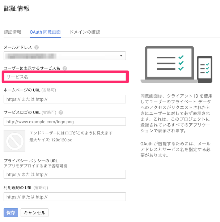Focus the サービス名 input field
The width and height of the screenshot is (220, 222).
[x=65, y=77]
